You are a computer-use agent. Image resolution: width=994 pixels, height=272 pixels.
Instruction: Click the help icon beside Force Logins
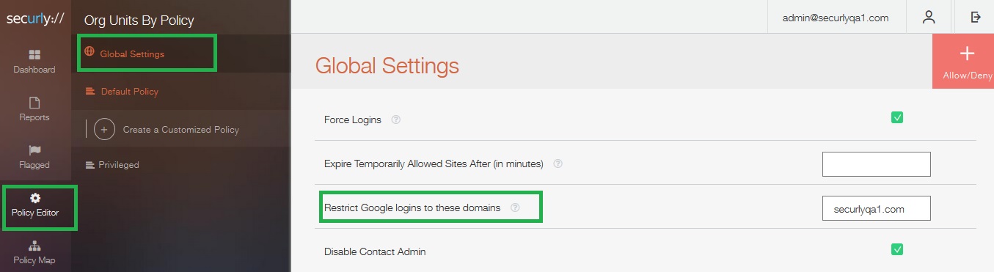(x=396, y=120)
